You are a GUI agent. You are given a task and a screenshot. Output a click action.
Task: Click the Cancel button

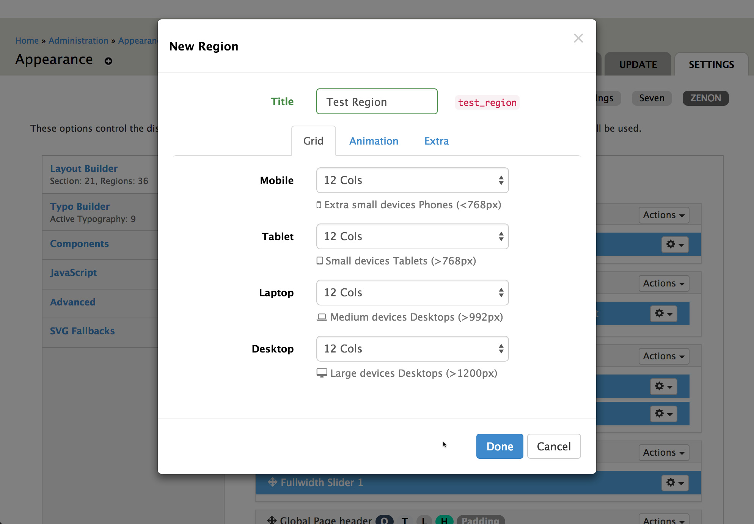click(x=553, y=446)
